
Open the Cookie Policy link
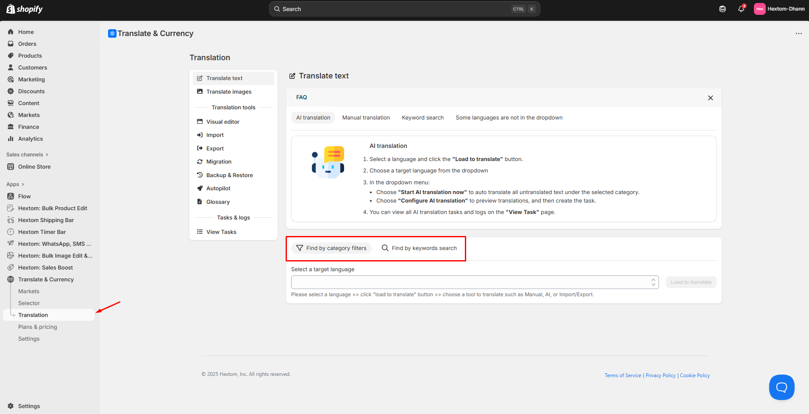tap(695, 375)
